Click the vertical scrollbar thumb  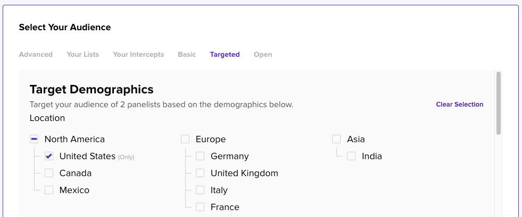(x=499, y=103)
